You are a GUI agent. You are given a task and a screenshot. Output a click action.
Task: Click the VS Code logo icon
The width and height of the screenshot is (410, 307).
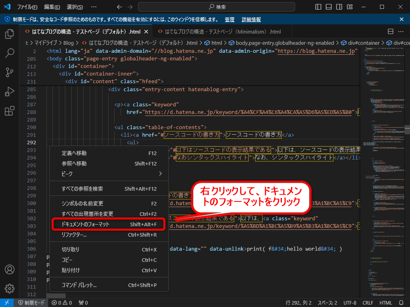7,7
